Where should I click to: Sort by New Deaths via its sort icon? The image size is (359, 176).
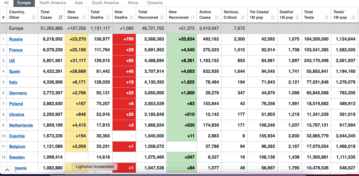[x=132, y=17]
